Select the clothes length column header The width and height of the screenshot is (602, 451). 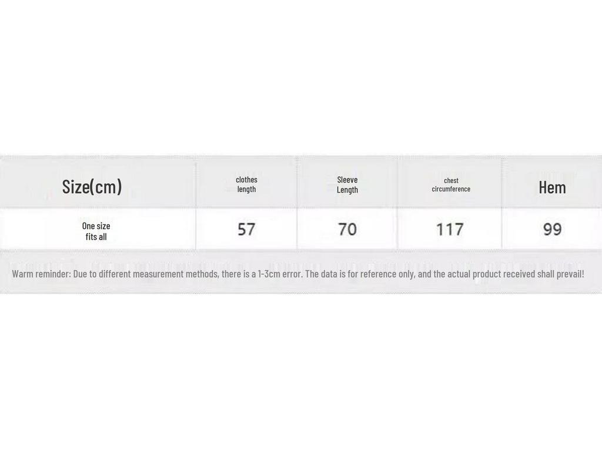click(246, 184)
